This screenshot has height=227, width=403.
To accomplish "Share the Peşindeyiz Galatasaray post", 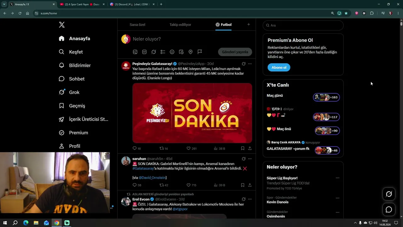I will [x=250, y=148].
